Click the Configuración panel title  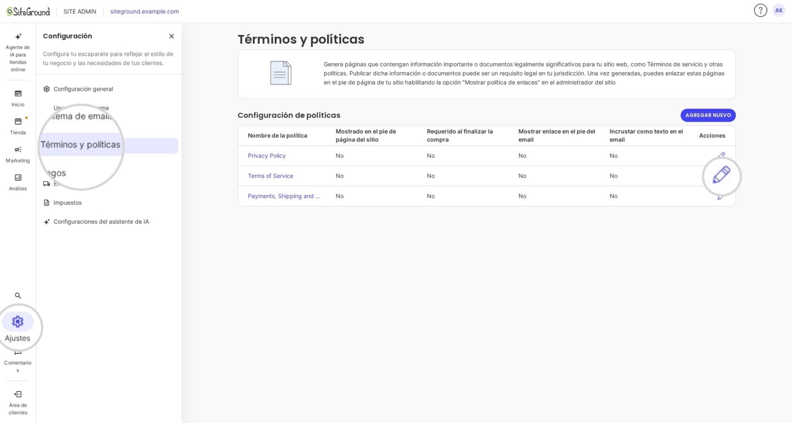pos(67,36)
